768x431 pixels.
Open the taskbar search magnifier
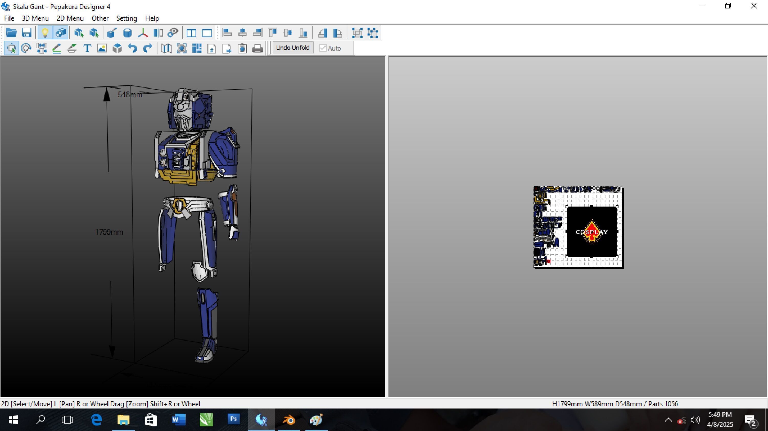pos(40,420)
